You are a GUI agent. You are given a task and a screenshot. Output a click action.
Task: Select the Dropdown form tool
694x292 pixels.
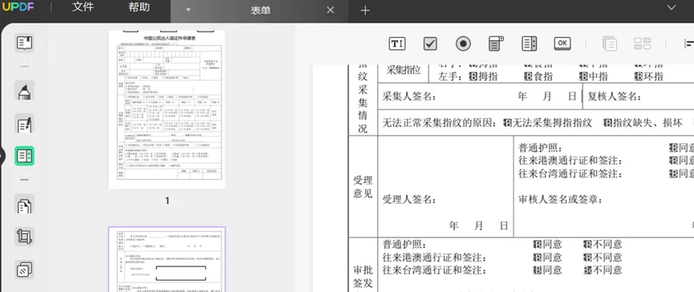[x=496, y=43]
